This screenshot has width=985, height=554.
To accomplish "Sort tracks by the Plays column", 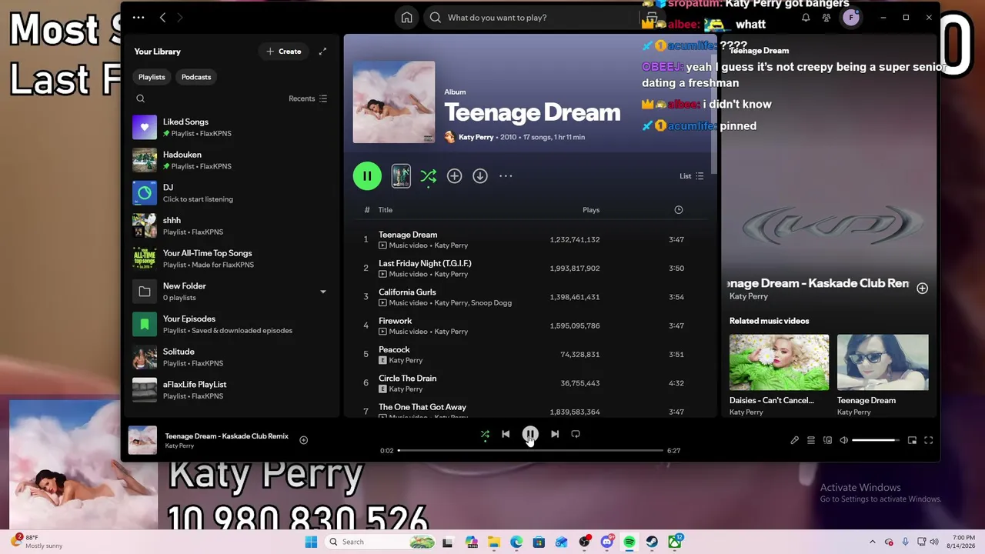I will [x=591, y=210].
